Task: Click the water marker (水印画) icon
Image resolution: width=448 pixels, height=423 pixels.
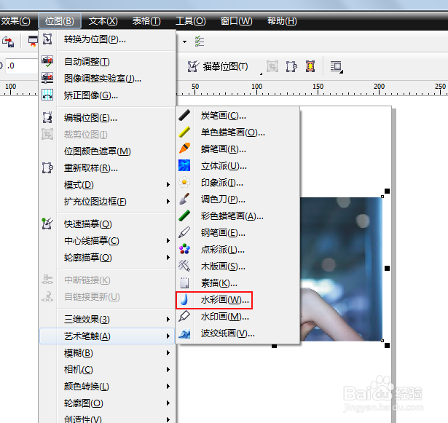Action: [184, 316]
